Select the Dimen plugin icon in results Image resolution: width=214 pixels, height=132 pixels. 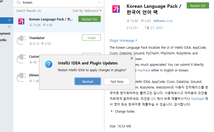click(21, 77)
